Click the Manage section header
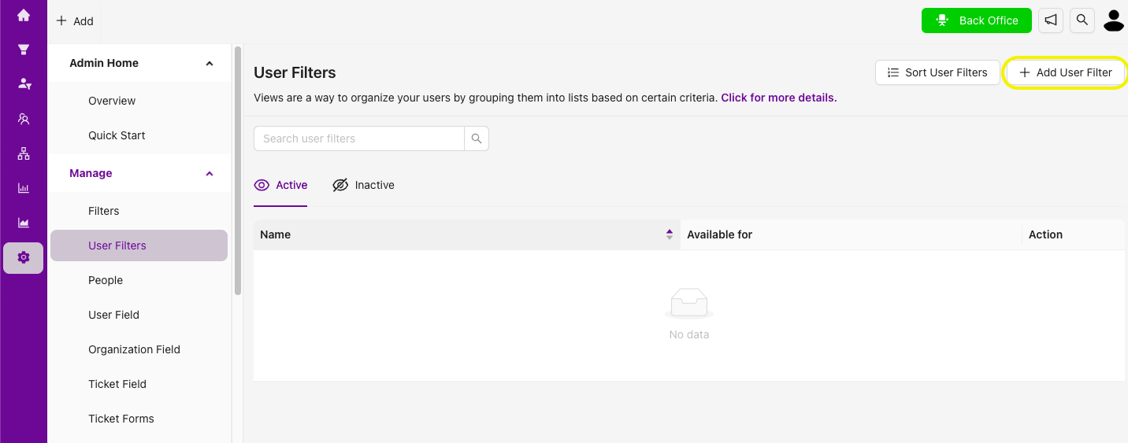This screenshot has height=443, width=1128. pyautogui.click(x=139, y=173)
